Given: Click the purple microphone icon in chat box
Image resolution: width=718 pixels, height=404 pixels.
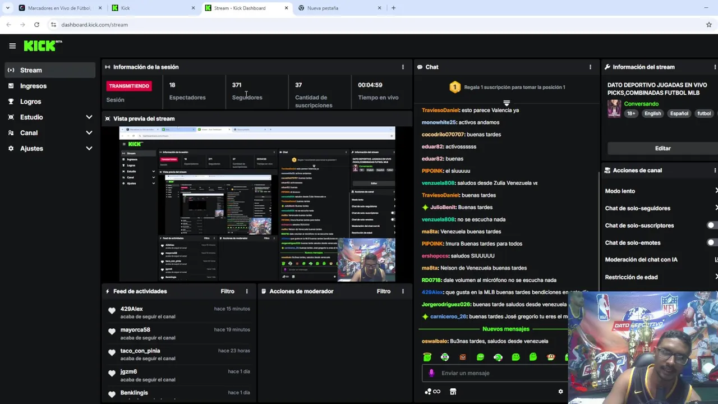Looking at the screenshot, I should coord(431,373).
